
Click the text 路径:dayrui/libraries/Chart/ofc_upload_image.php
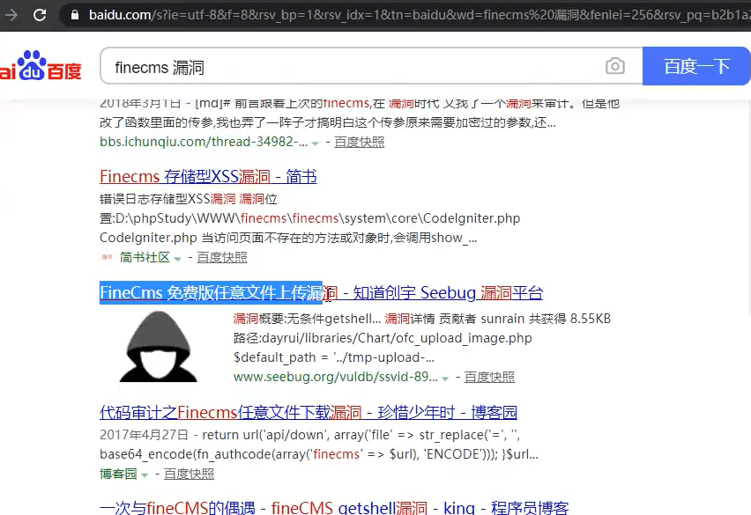[383, 338]
